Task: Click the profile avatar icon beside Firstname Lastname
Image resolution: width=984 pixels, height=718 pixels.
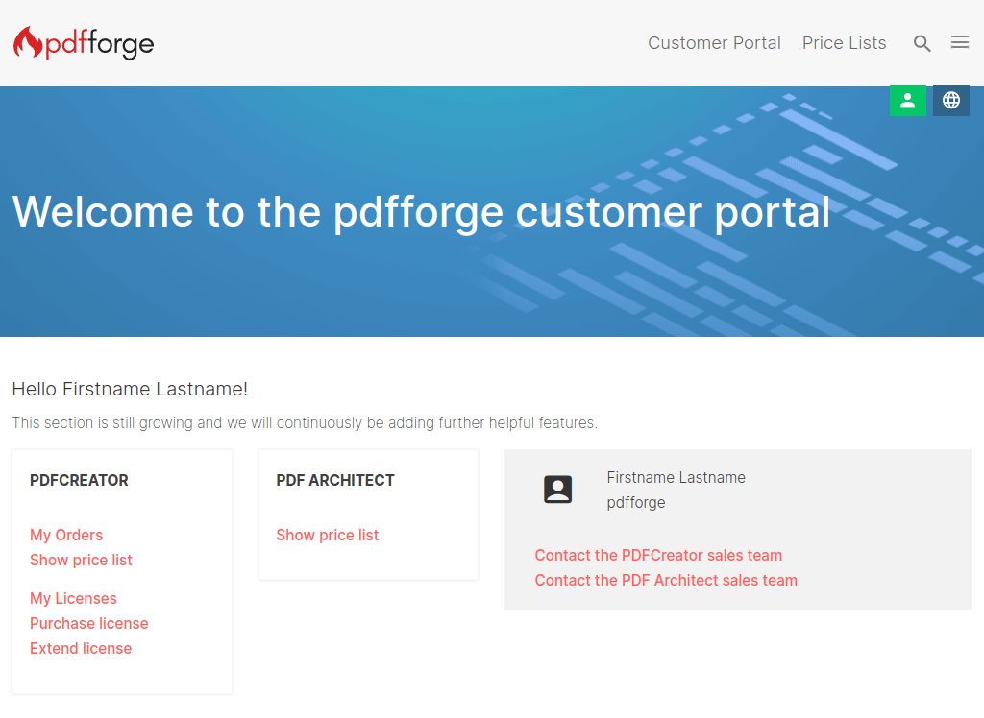Action: click(558, 490)
